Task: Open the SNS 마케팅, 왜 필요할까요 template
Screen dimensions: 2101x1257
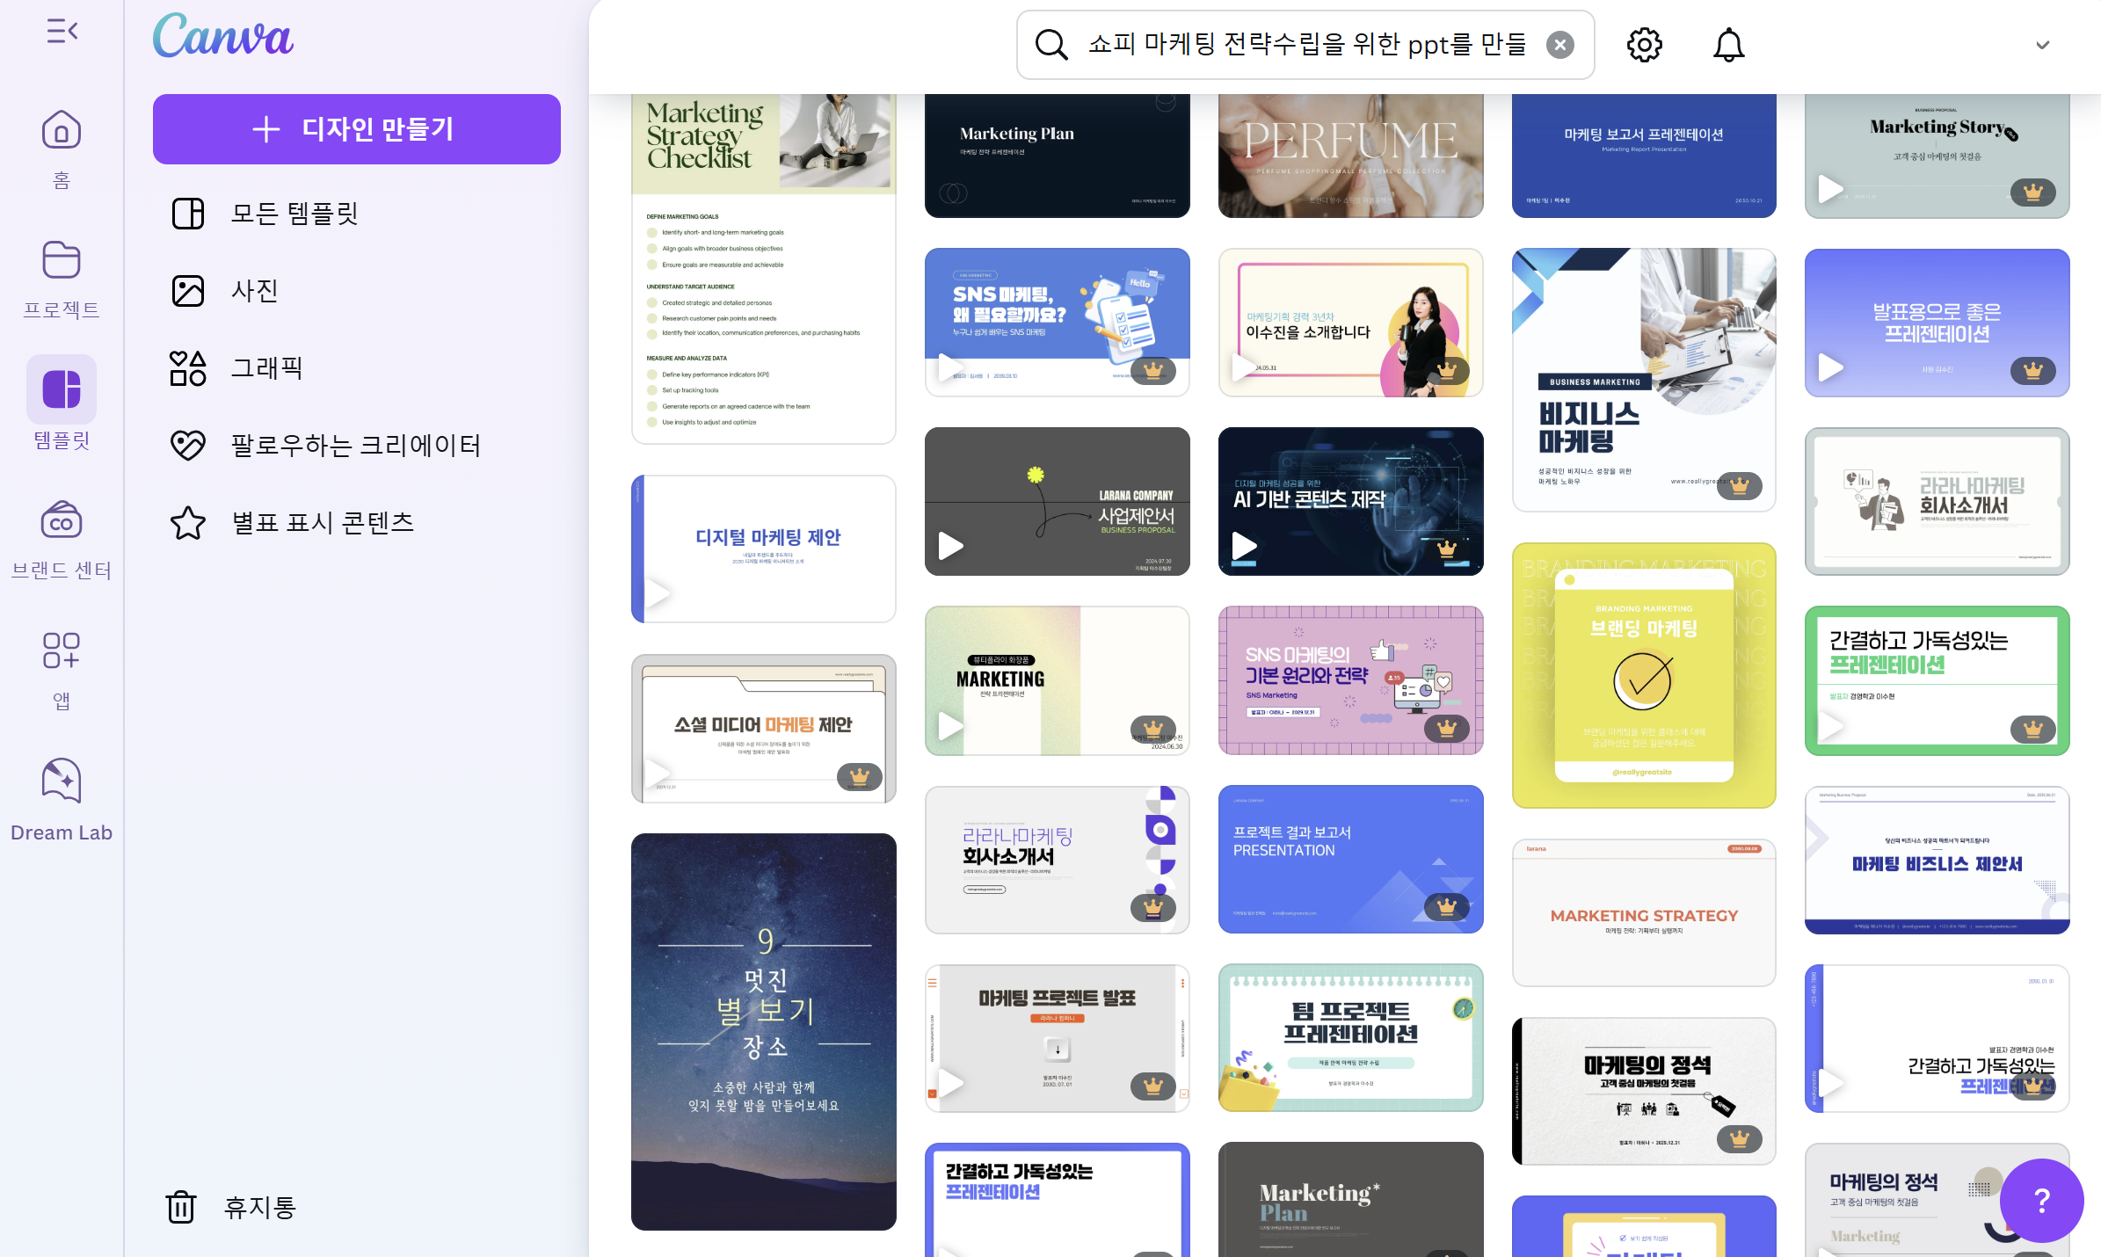Action: (x=1058, y=322)
